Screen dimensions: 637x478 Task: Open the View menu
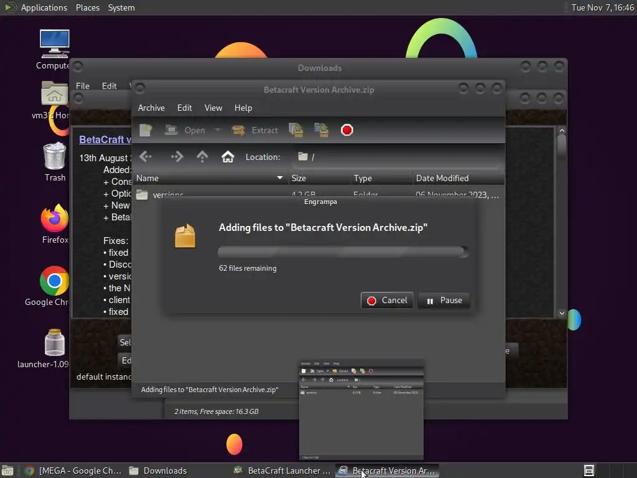pos(213,108)
